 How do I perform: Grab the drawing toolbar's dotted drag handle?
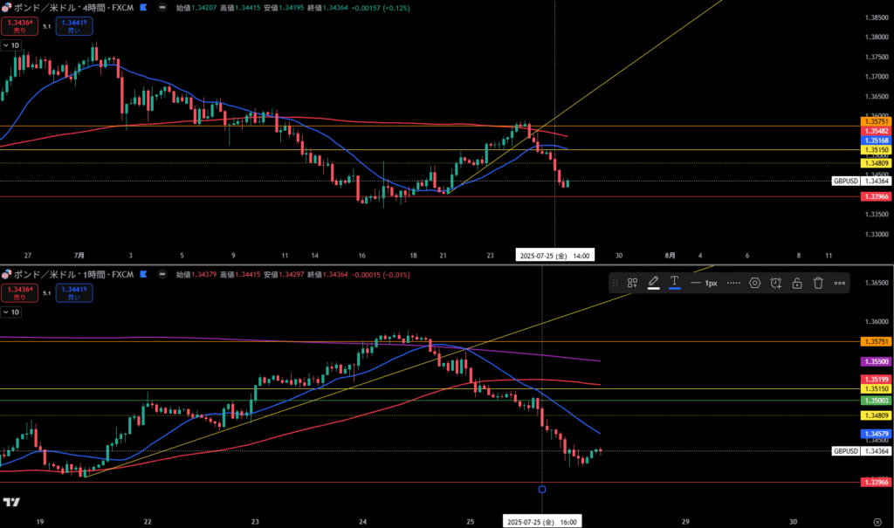pyautogui.click(x=615, y=283)
